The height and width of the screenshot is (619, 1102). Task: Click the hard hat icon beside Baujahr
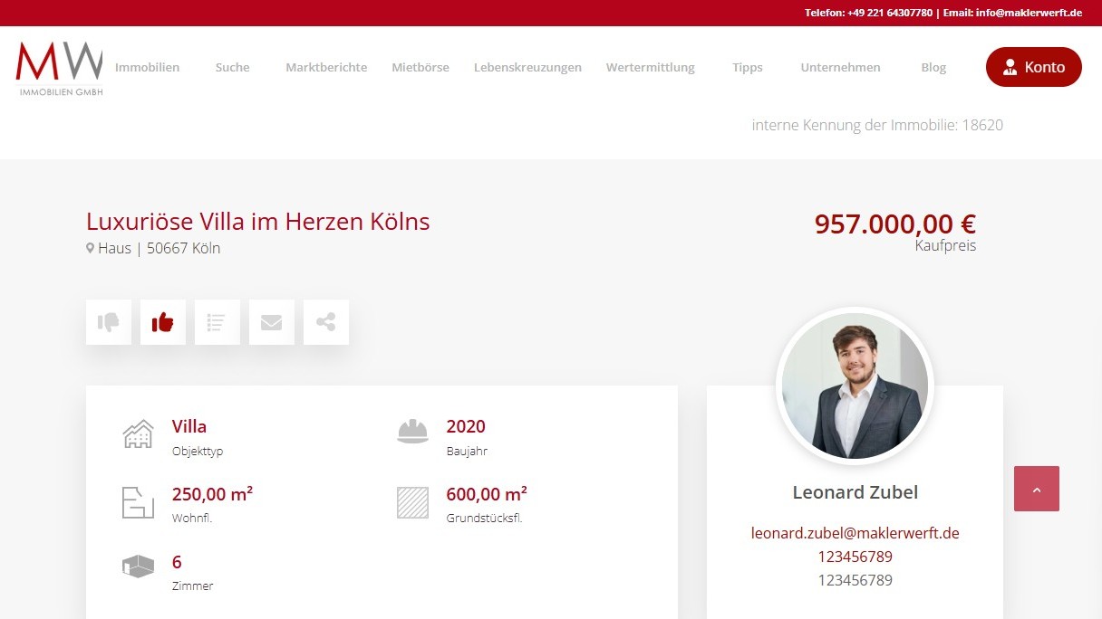point(412,432)
